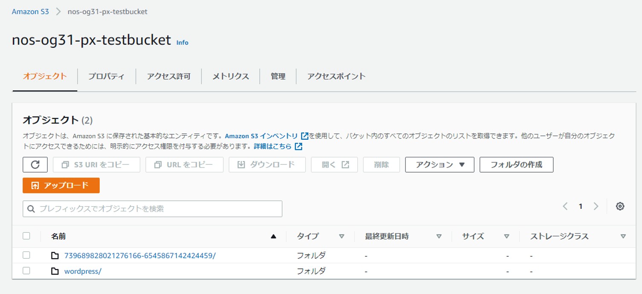Click the 削除 button

click(381, 164)
